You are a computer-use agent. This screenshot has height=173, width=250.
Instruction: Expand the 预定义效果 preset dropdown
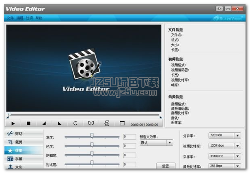point(170,143)
